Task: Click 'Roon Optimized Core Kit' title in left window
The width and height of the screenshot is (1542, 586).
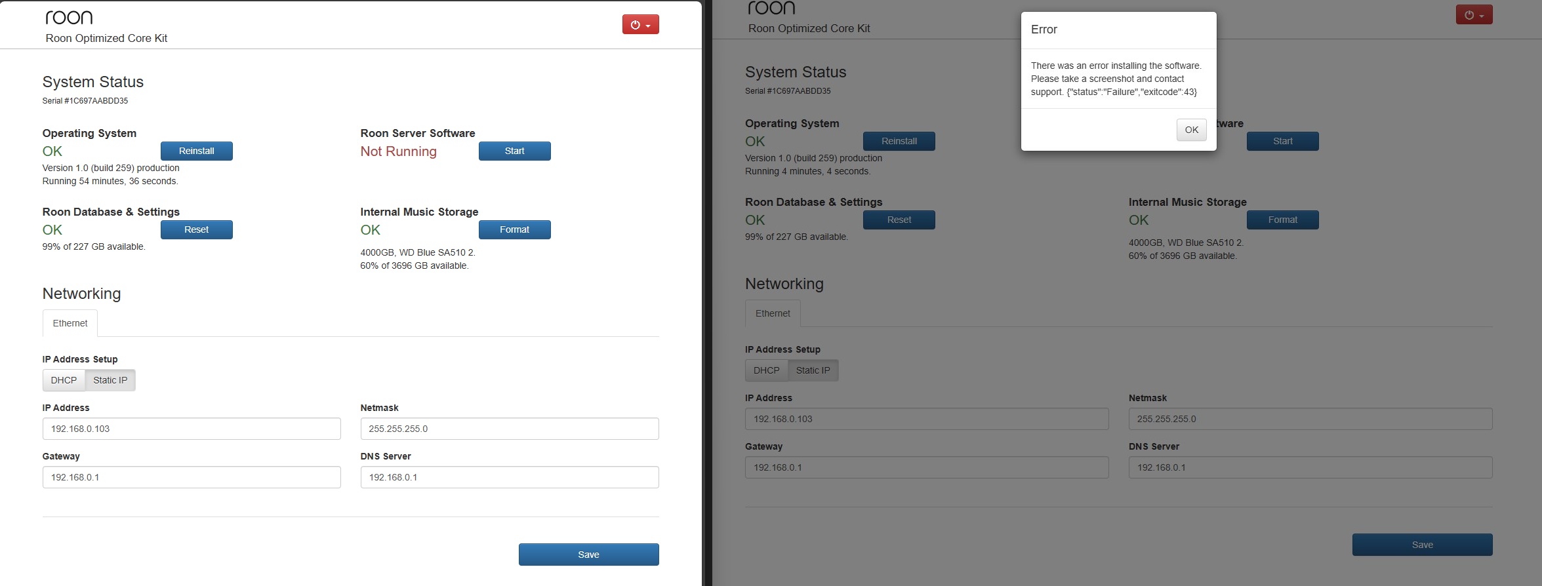Action: 106,38
